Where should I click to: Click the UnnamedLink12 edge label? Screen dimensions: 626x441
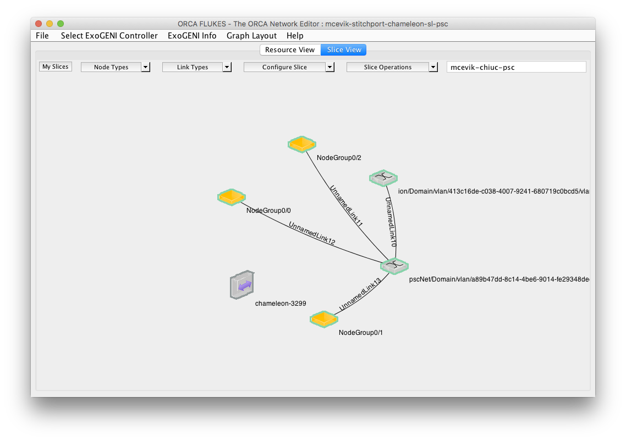312,233
